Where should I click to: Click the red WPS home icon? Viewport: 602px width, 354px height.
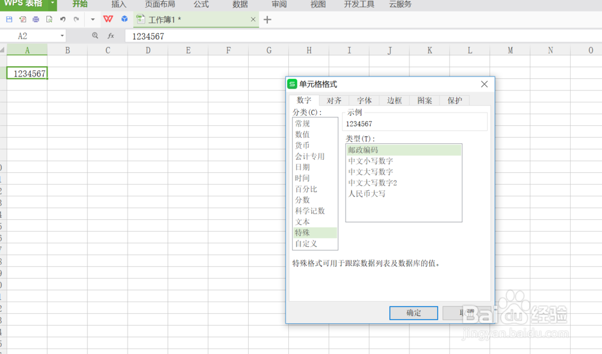pyautogui.click(x=108, y=19)
